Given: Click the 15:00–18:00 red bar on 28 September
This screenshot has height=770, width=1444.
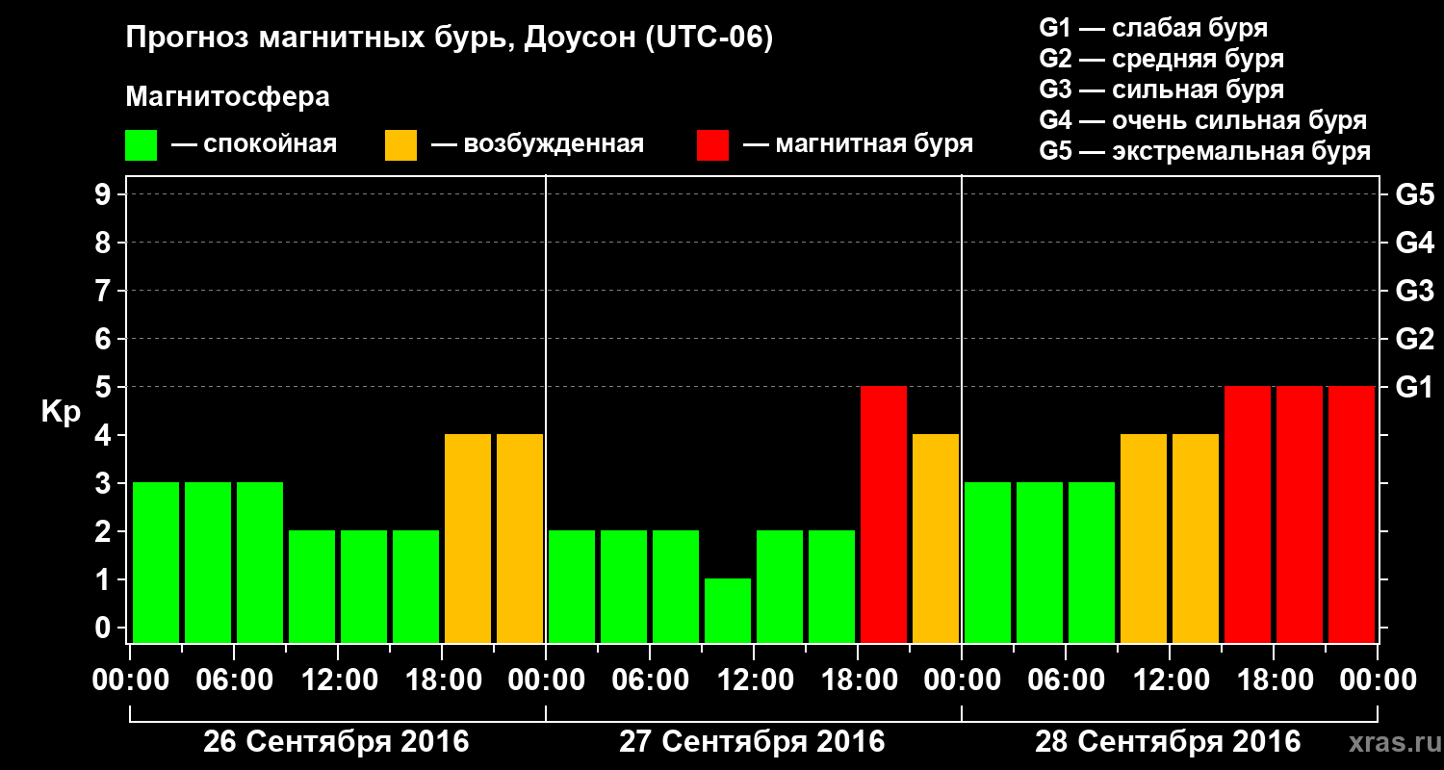Looking at the screenshot, I should 1248,514.
